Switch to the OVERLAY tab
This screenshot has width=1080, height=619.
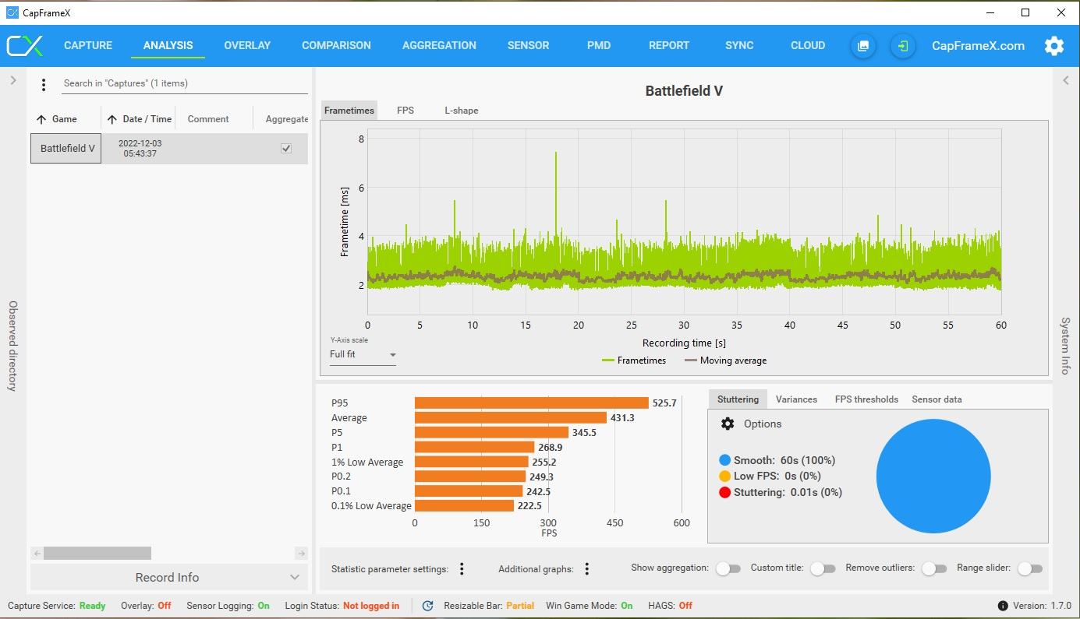pyautogui.click(x=247, y=45)
